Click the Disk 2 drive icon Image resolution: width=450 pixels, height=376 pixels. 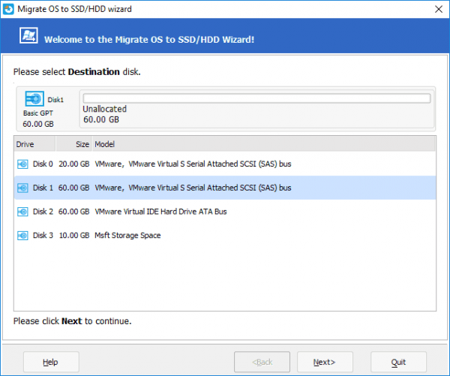[x=22, y=212]
